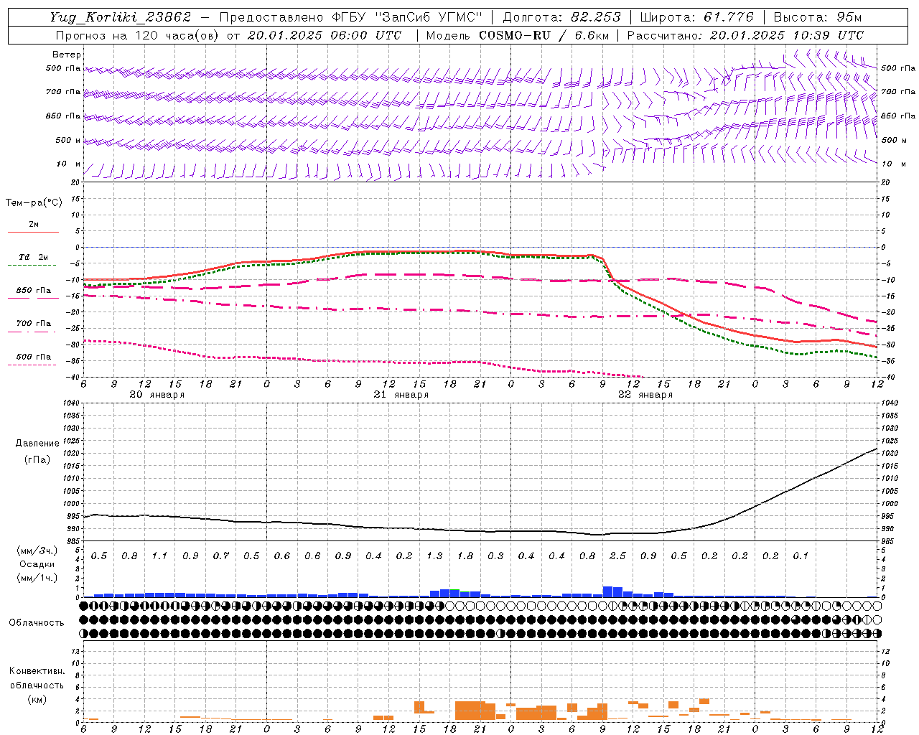Click the "Тем-ра(°C)" temperature panel label
The width and height of the screenshot is (919, 735).
click(34, 203)
